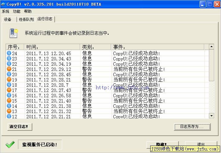Click the log list vertical scrollbar thumb

(x=211, y=65)
